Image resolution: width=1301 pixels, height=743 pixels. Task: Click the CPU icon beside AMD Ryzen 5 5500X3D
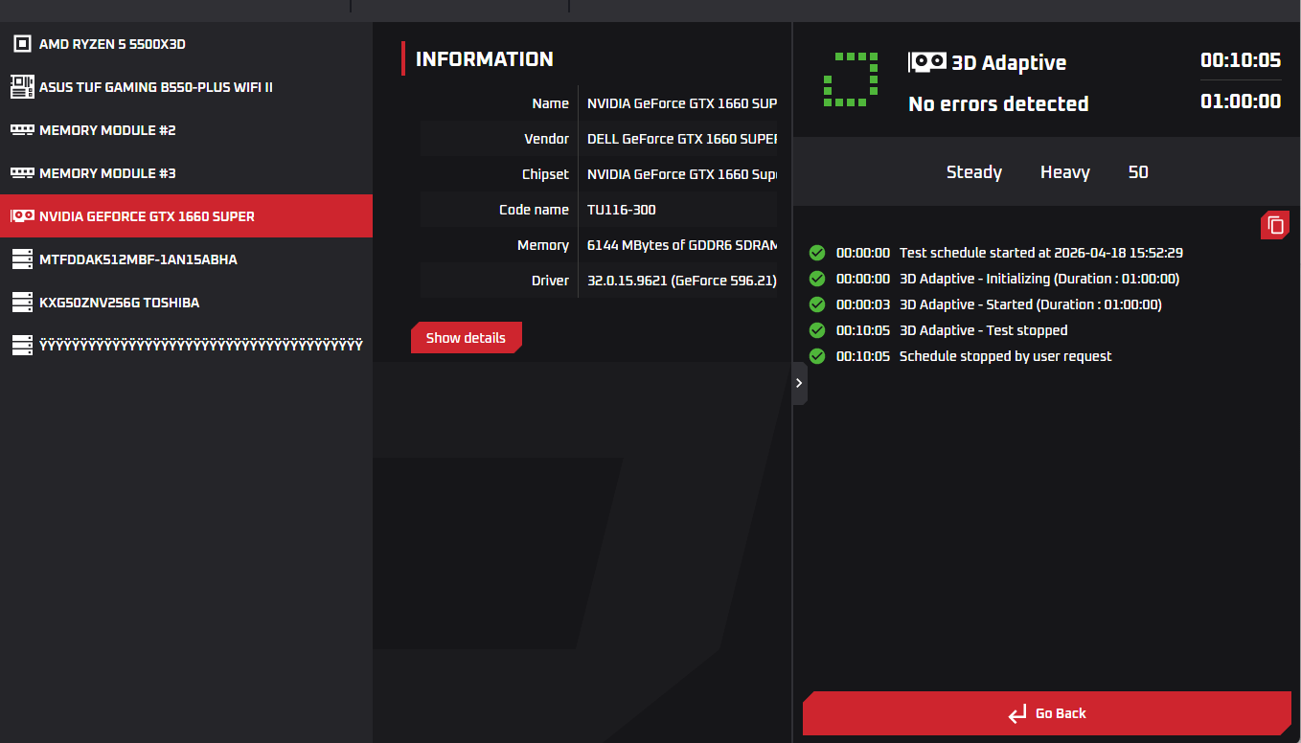[x=22, y=44]
